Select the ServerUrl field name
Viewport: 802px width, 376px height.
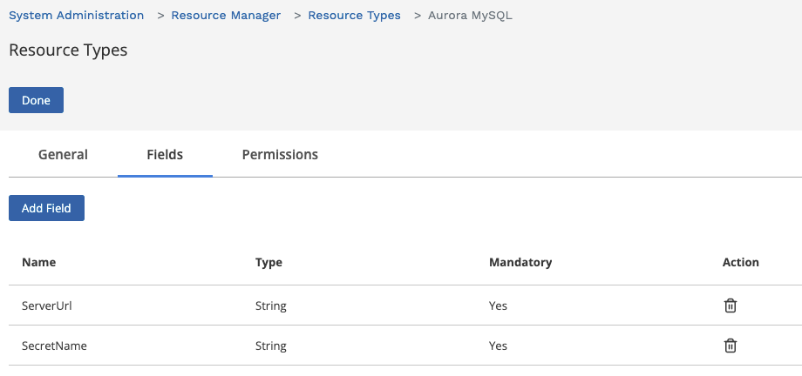pos(46,306)
